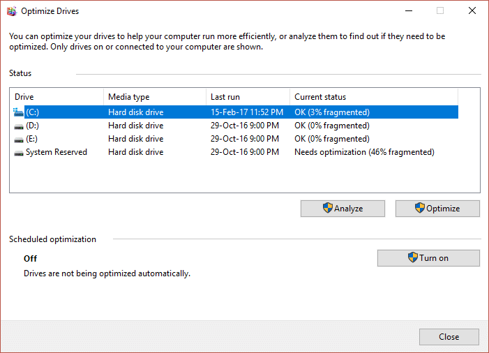489x353 pixels.
Task: Sort by Last run column header
Action: [248, 97]
